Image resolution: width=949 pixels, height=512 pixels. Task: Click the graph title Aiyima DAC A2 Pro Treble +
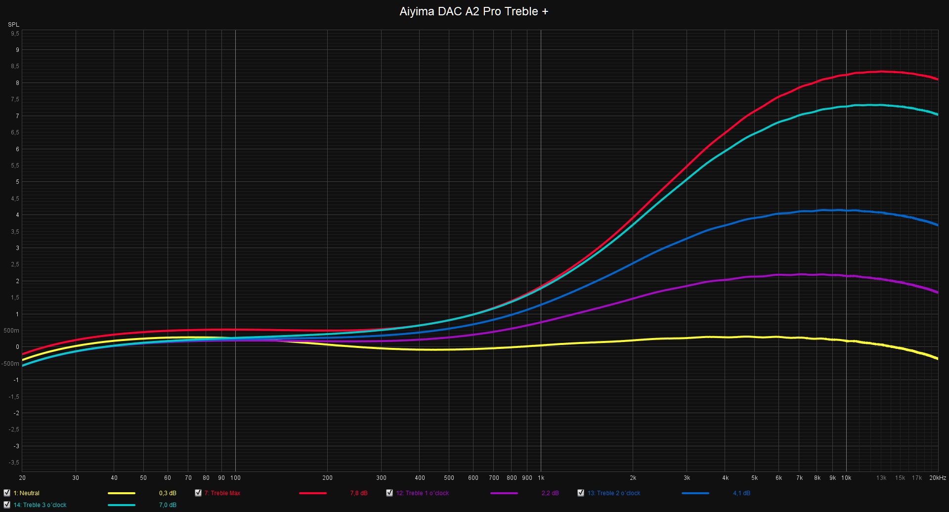point(474,11)
